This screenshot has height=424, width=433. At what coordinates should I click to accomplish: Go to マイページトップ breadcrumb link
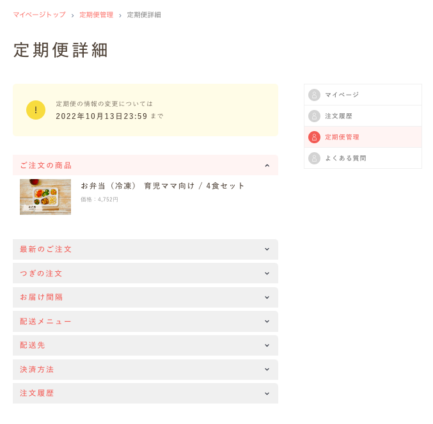(x=40, y=15)
